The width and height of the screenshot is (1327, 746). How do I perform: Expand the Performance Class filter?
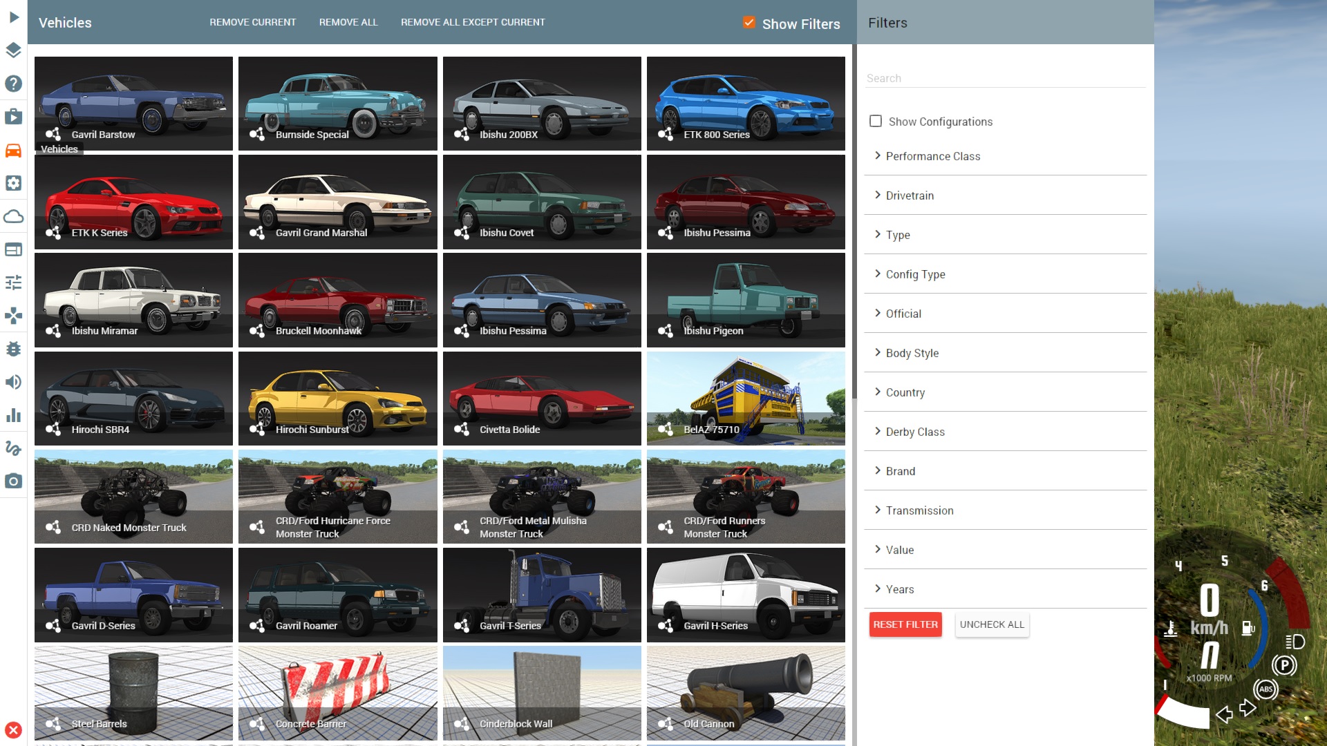pyautogui.click(x=932, y=156)
